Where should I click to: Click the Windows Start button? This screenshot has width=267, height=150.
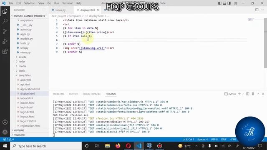(x=5, y=146)
